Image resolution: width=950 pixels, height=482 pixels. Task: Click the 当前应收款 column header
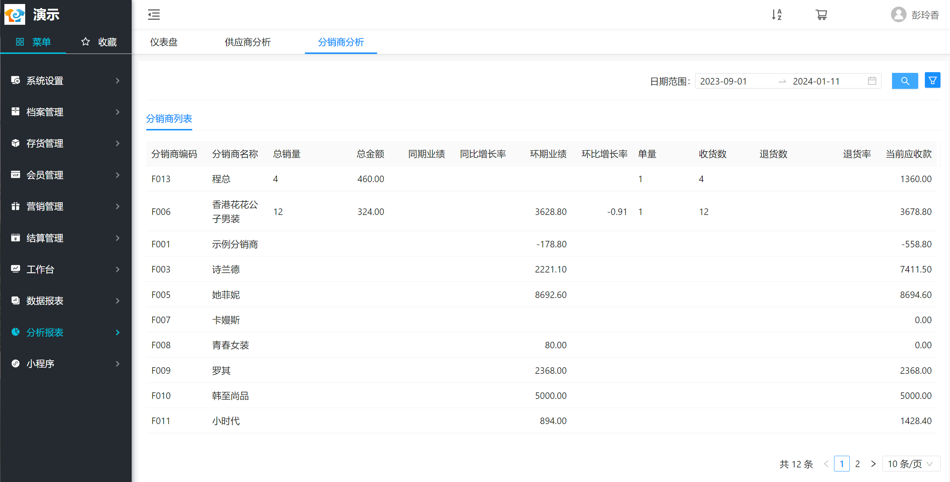(x=909, y=154)
